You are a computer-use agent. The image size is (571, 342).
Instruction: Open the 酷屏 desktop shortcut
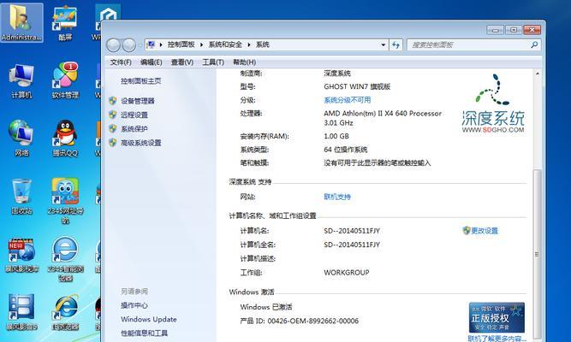(x=65, y=23)
